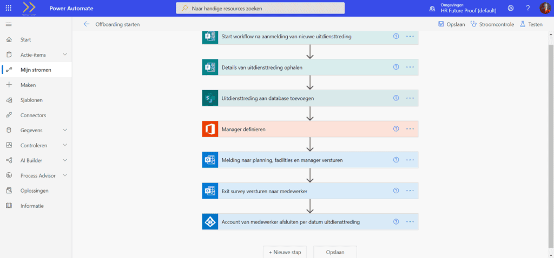554x258 pixels.
Task: Click the search resources field
Action: 260,8
